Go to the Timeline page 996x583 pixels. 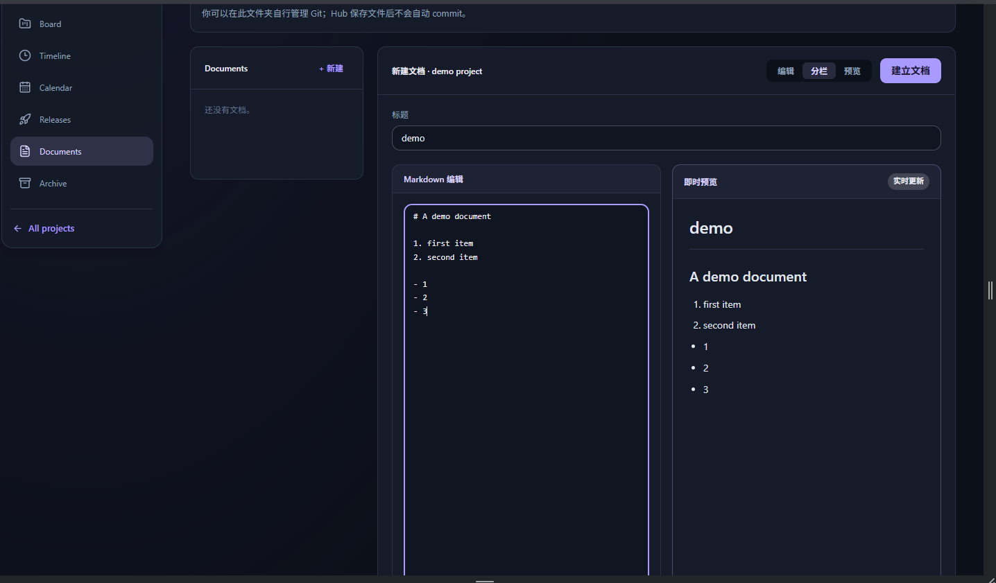coord(82,55)
